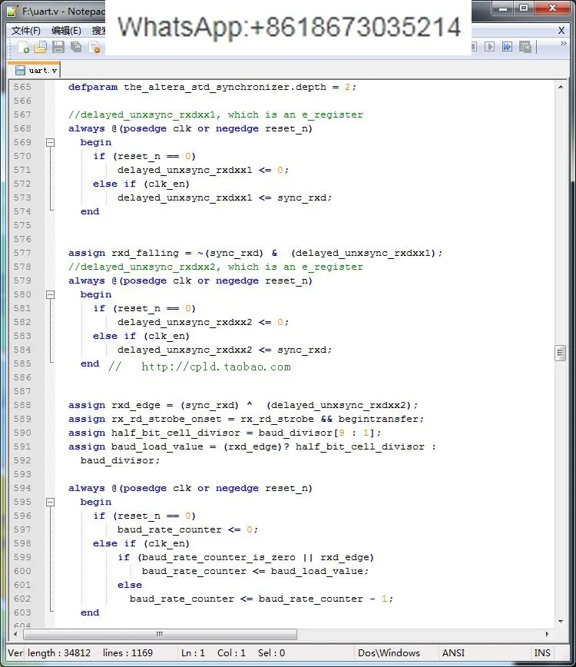Screen dimensions: 576x667
Task: Expand the toolbar overflow chevron
Action: pyautogui.click(x=563, y=43)
